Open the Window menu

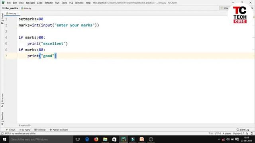coord(79,3)
